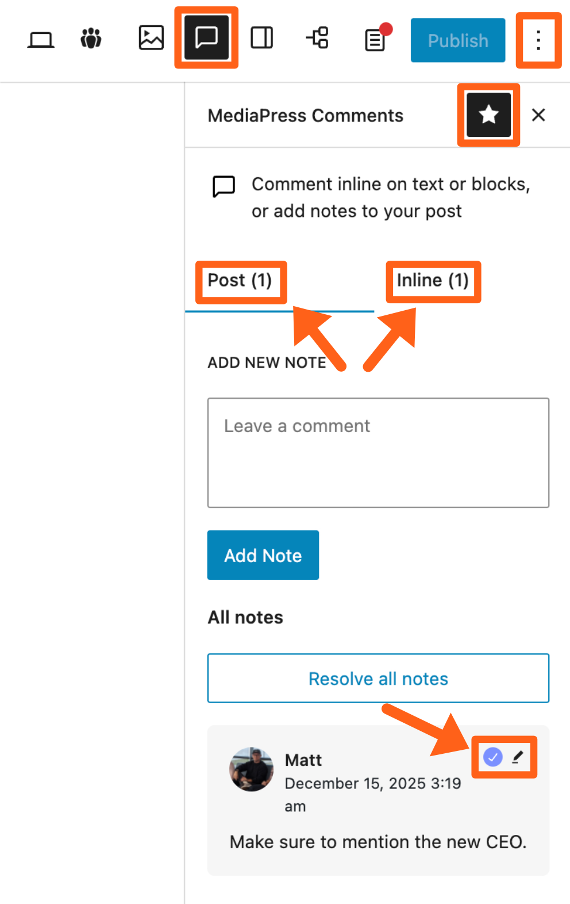The width and height of the screenshot is (570, 904).
Task: Click the Publish button
Action: pyautogui.click(x=457, y=40)
